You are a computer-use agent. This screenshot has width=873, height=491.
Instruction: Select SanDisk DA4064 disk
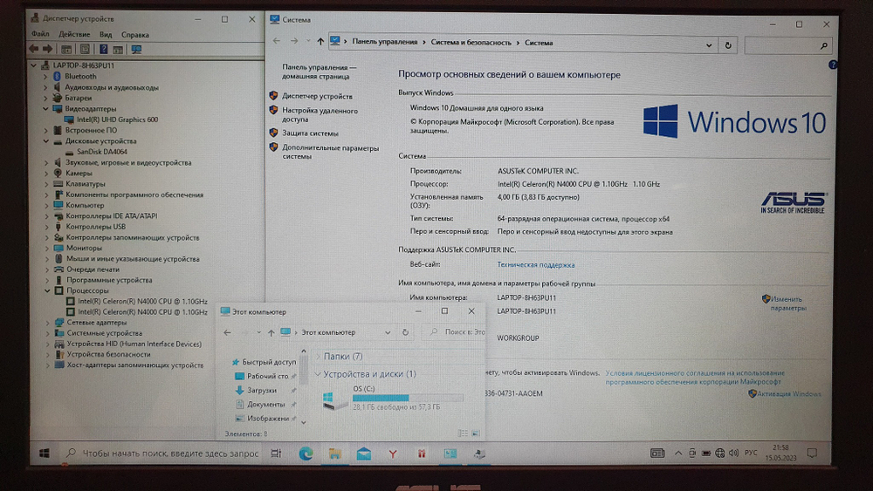(102, 152)
